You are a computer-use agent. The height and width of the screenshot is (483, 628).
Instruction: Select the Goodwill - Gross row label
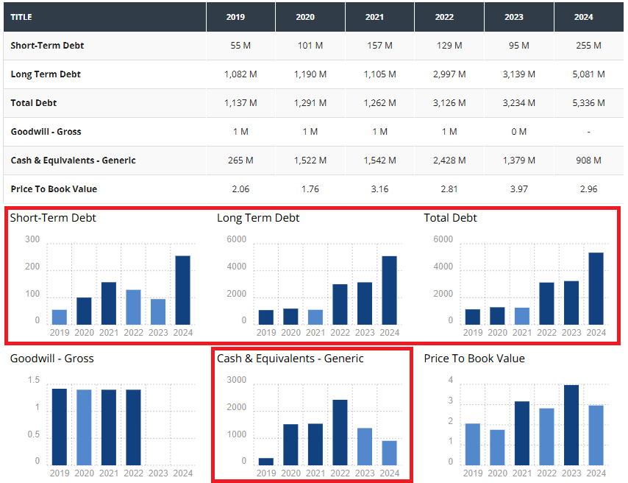(46, 132)
